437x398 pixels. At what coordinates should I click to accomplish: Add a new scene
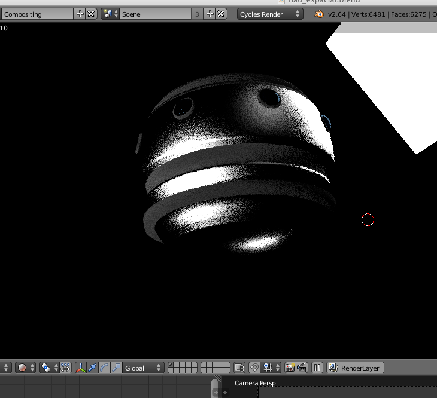pyautogui.click(x=210, y=14)
